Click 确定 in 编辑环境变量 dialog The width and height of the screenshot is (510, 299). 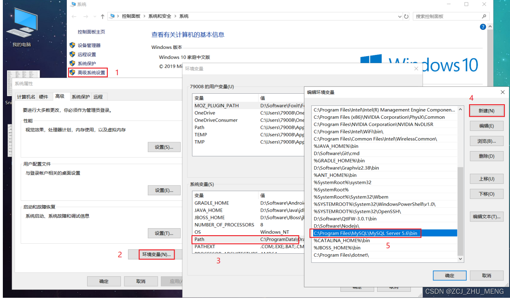click(x=450, y=276)
